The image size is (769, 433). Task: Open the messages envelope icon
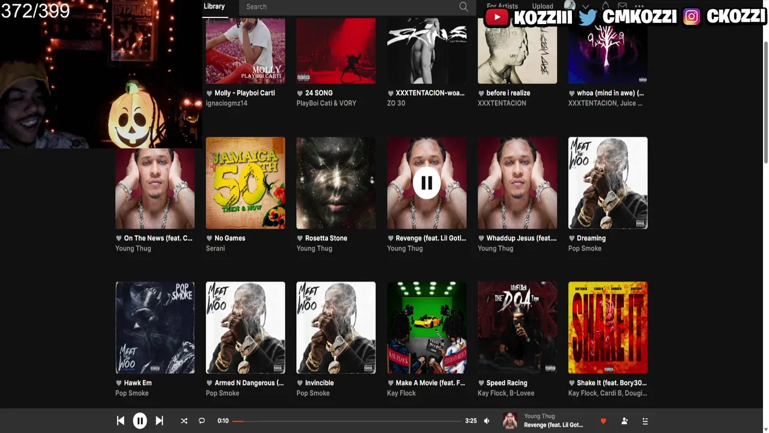[622, 6]
